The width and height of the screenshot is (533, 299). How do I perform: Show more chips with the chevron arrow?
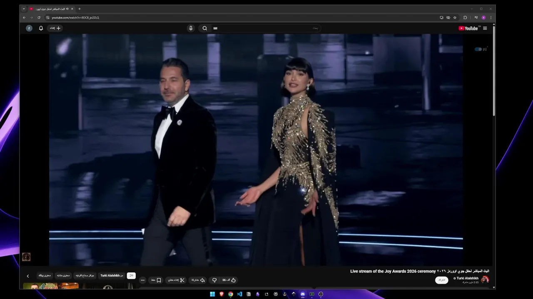pyautogui.click(x=28, y=276)
